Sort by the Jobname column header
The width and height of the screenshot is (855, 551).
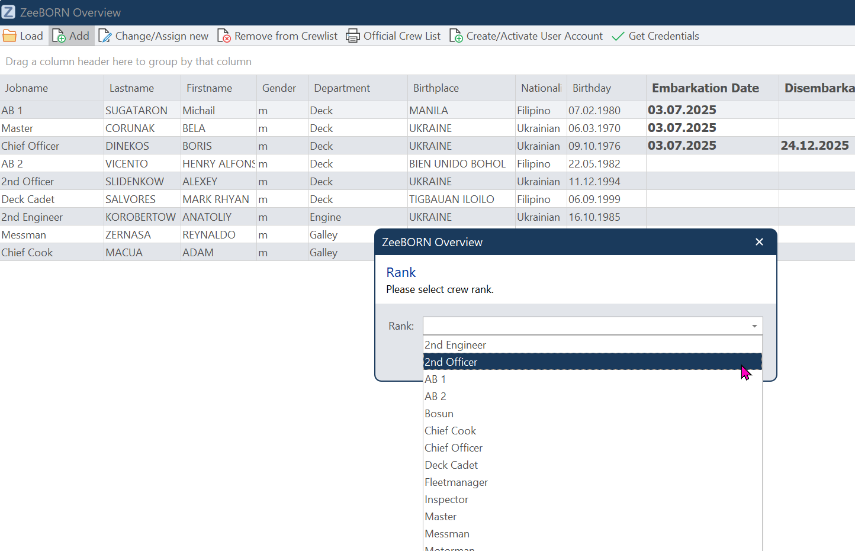pyautogui.click(x=52, y=88)
